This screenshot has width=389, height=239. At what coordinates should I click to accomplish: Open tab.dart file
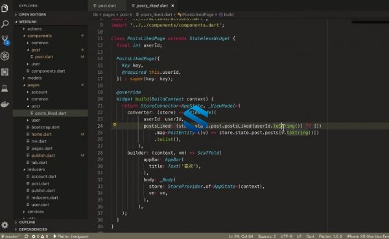click(39, 163)
